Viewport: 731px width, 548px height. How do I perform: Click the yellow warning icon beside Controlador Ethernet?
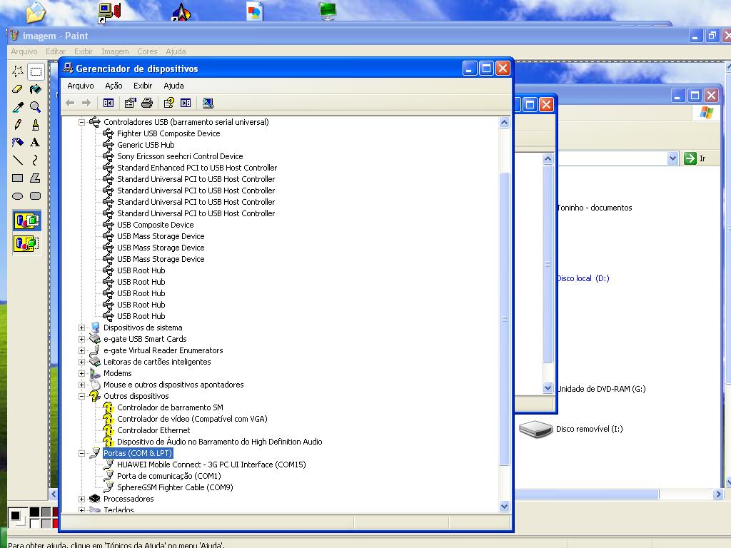tap(109, 430)
